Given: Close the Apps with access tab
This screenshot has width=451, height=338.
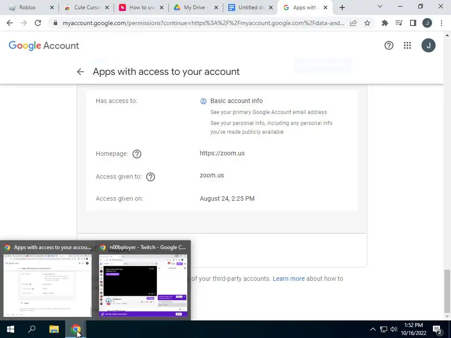Looking at the screenshot, I should point(325,8).
